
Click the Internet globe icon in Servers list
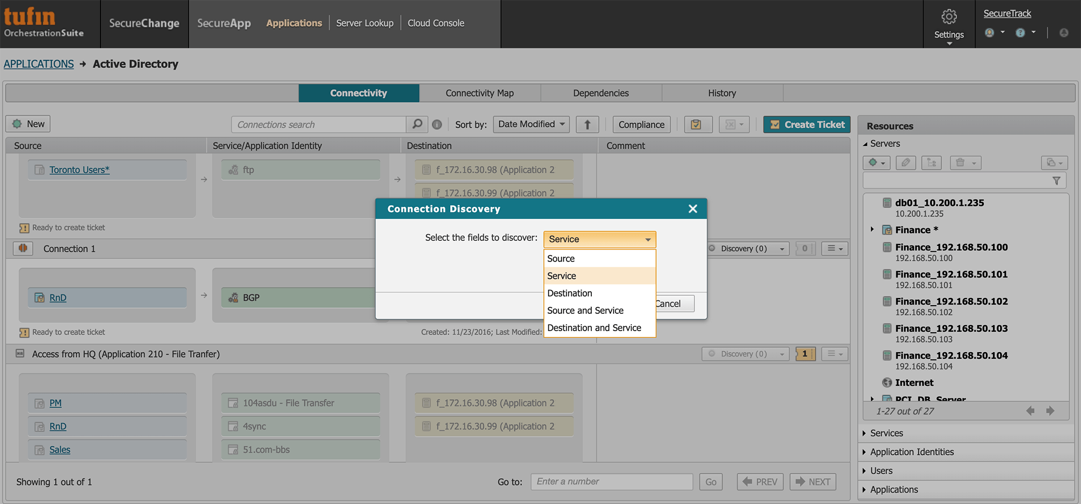pos(887,382)
